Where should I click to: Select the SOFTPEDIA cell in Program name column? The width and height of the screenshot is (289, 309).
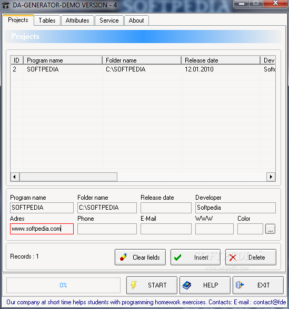[63, 69]
